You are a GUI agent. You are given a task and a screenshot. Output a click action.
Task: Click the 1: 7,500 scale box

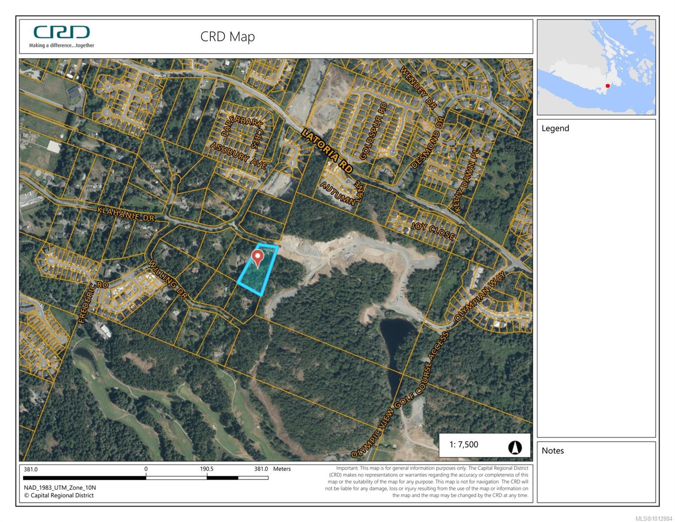click(x=464, y=445)
